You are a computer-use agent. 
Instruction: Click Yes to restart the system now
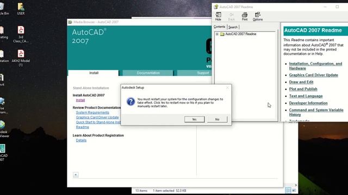(x=195, y=119)
